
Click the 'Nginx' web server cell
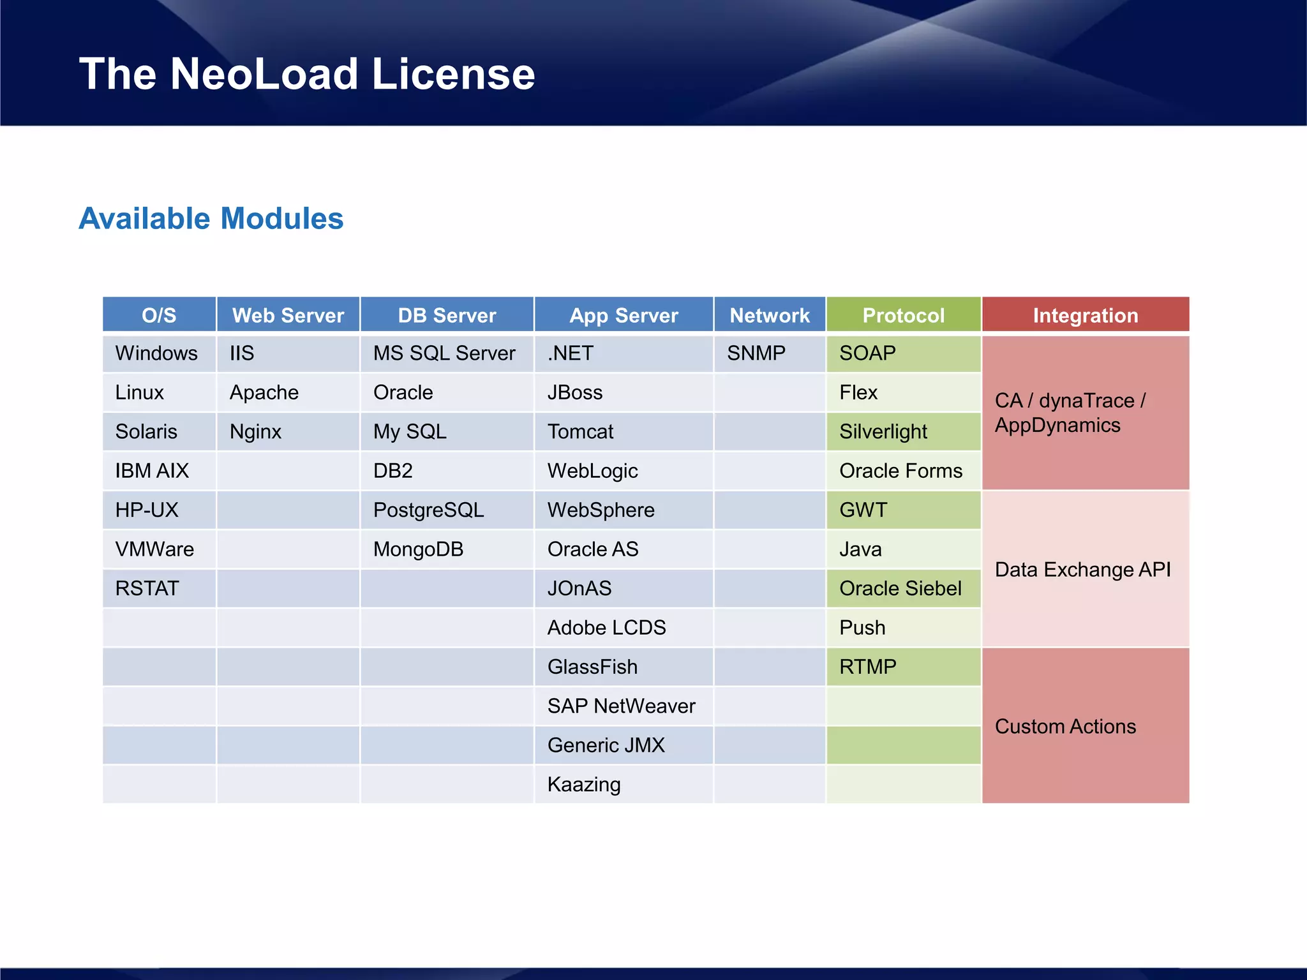[x=288, y=432]
